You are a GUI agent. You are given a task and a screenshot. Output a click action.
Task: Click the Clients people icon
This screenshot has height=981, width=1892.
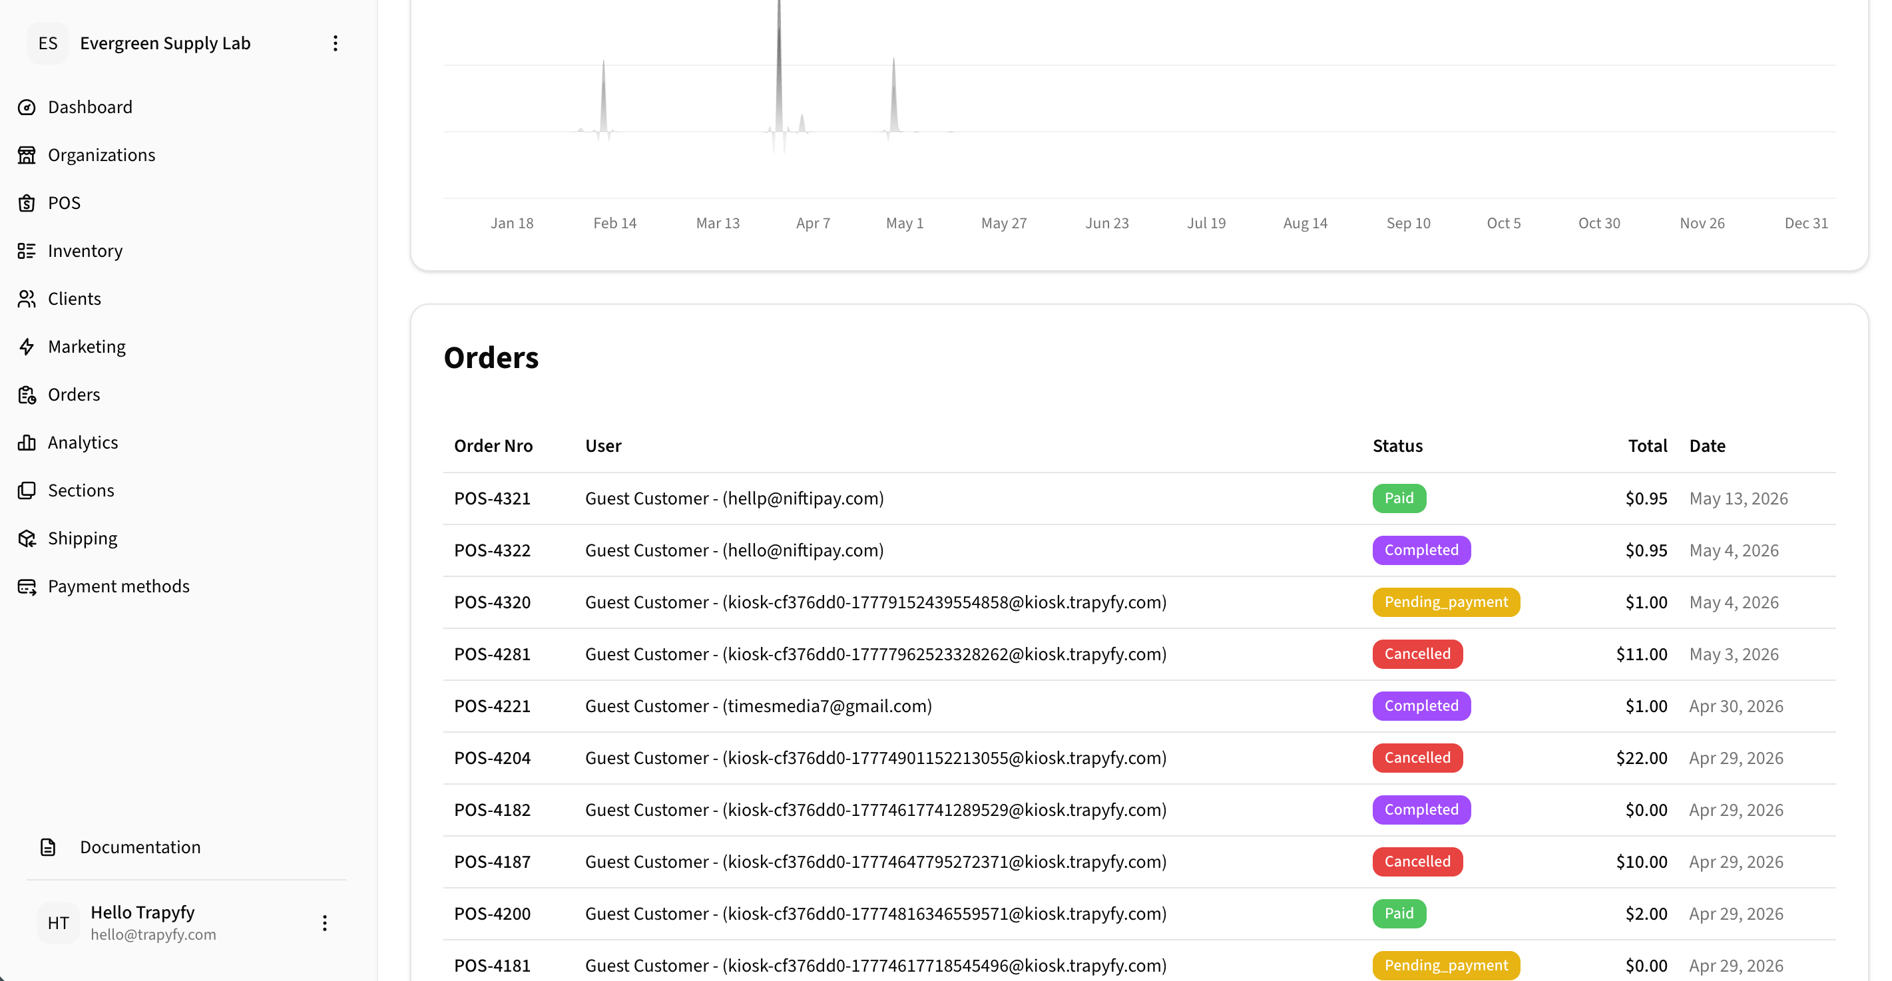tap(27, 299)
